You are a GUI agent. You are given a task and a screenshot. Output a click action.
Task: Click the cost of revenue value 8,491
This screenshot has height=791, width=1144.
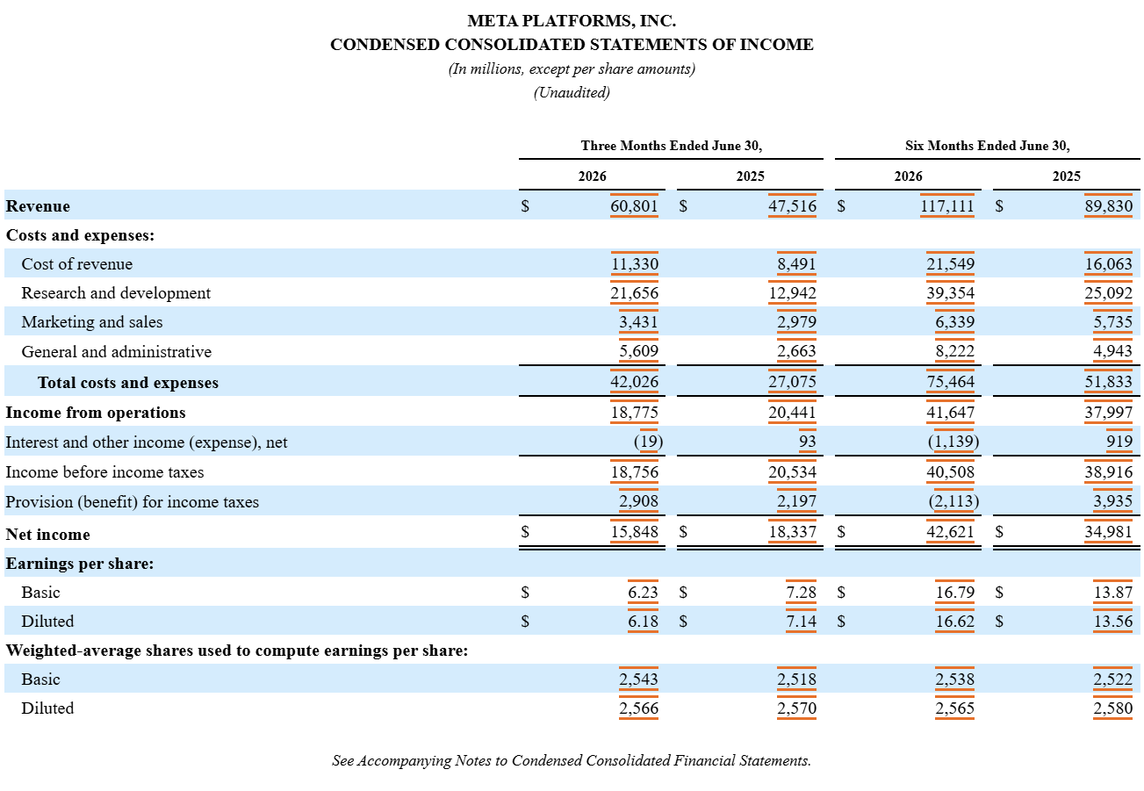pos(795,264)
